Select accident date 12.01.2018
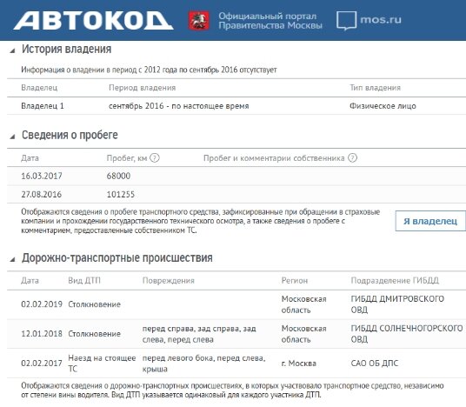466x407 pixels. pos(42,334)
